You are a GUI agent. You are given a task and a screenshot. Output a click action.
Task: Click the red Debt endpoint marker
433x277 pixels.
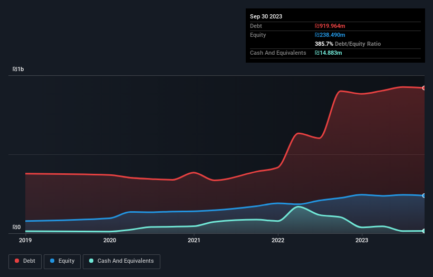pyautogui.click(x=424, y=88)
